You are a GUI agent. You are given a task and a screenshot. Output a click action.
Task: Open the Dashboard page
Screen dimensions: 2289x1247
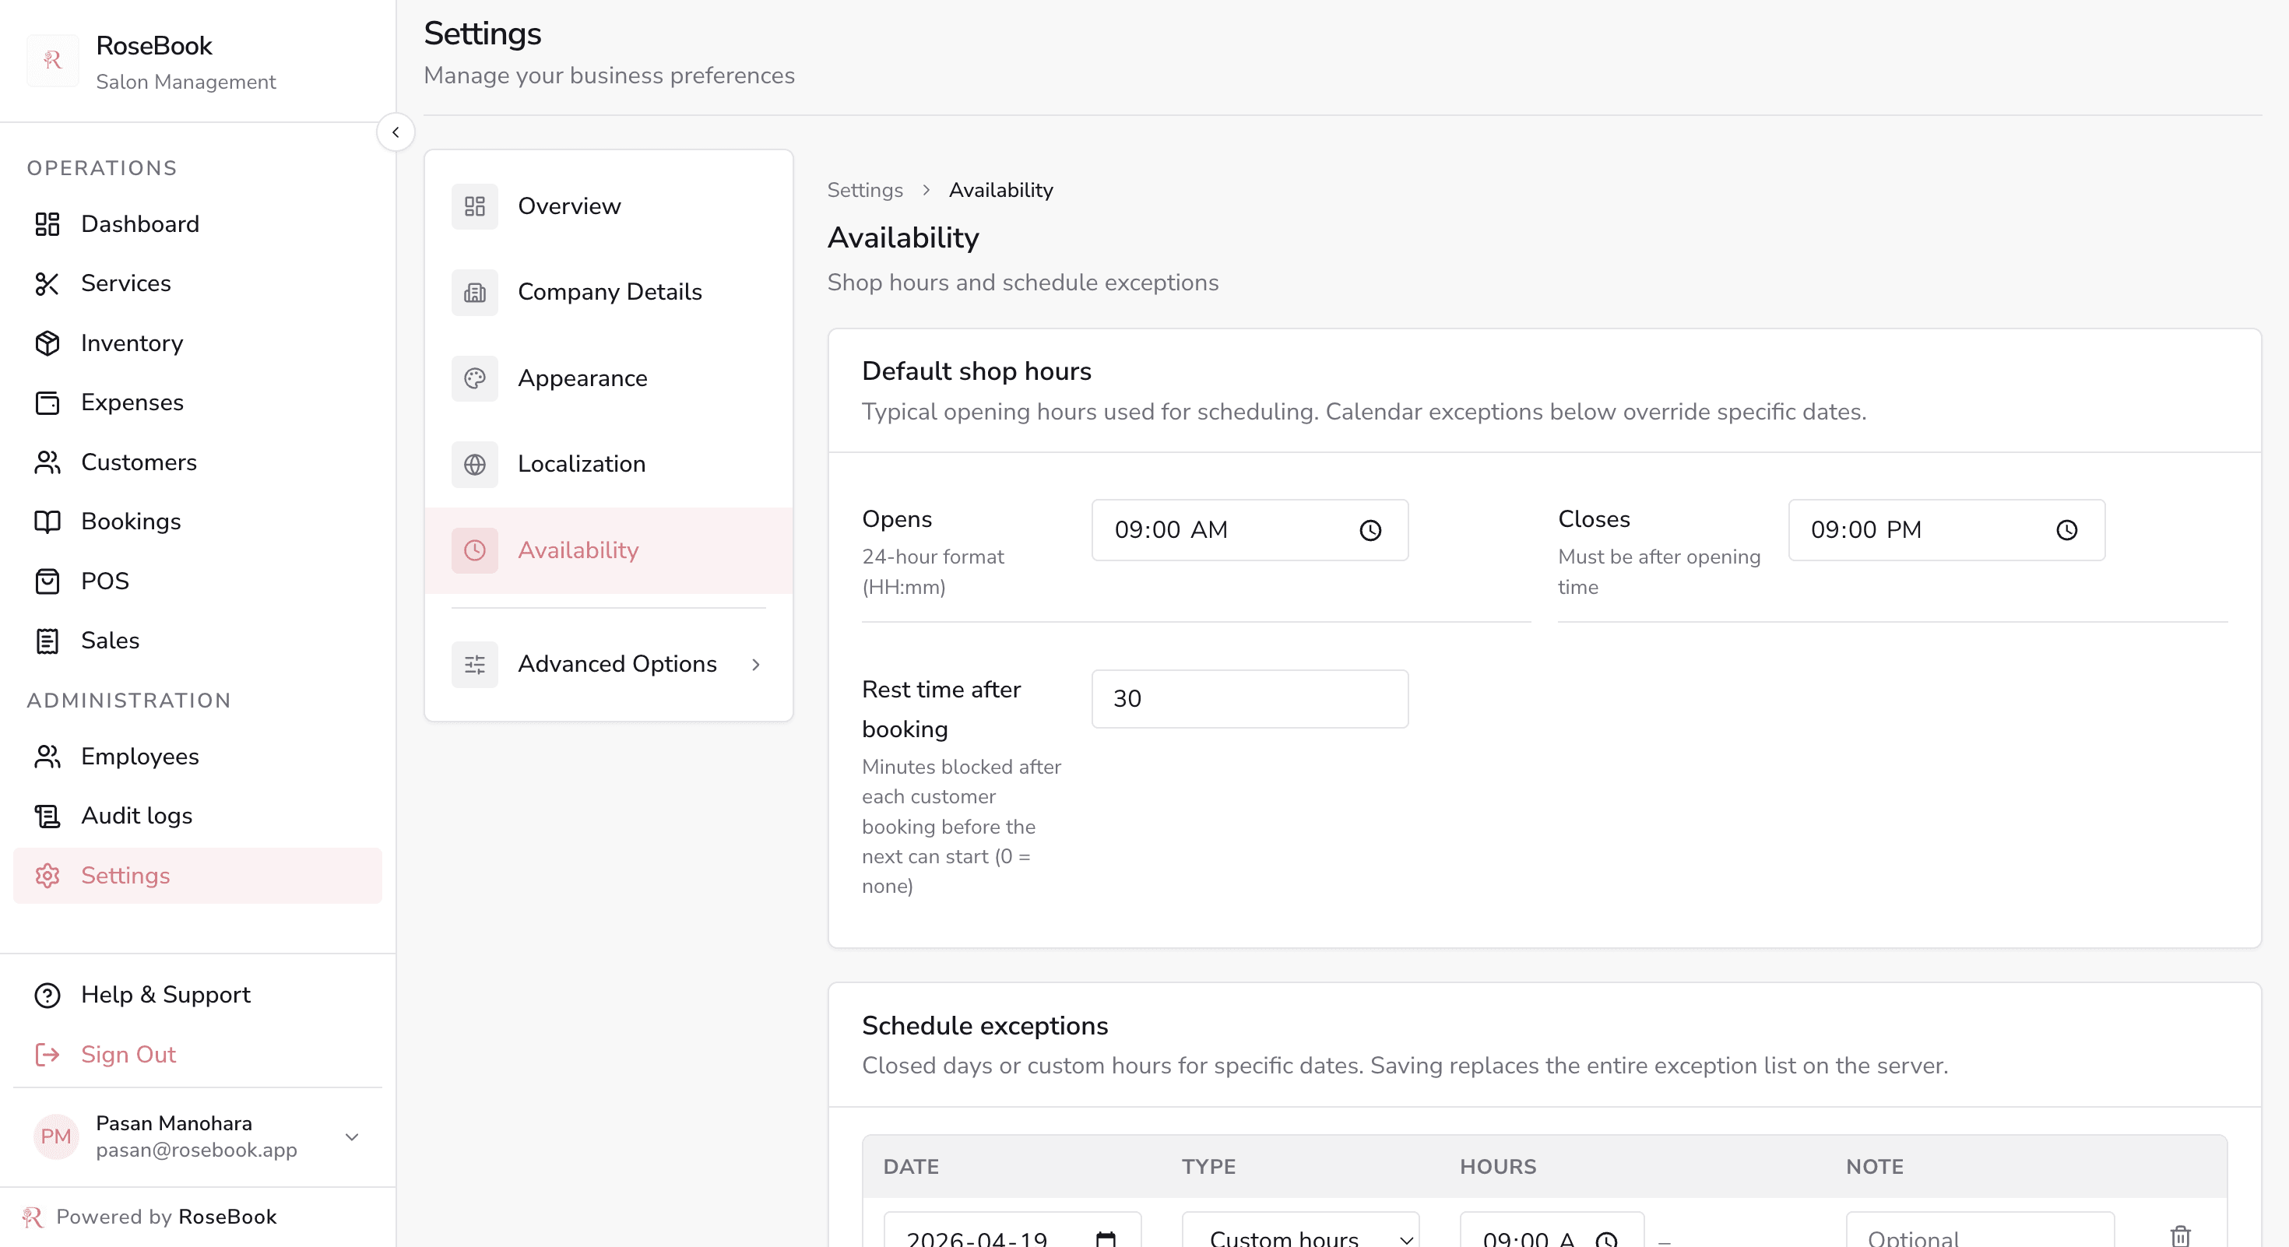point(197,224)
